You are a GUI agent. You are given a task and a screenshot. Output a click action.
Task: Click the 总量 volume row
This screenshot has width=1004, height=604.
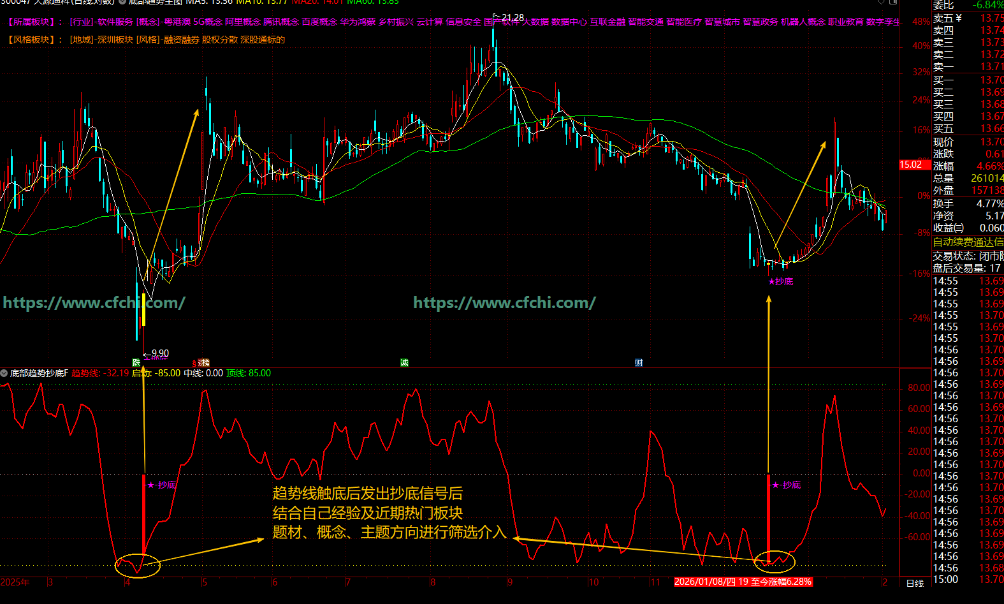pos(968,178)
